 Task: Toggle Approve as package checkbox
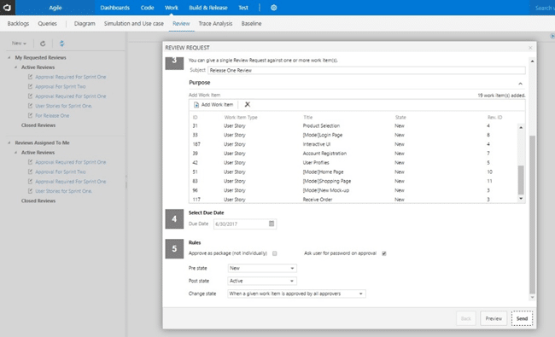275,253
